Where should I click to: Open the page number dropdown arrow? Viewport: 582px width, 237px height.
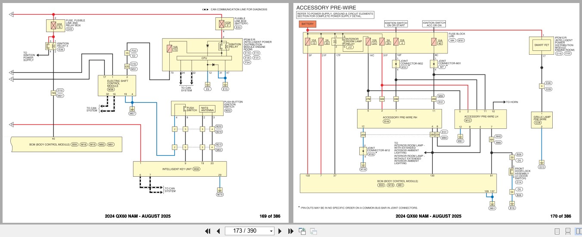(x=271, y=231)
